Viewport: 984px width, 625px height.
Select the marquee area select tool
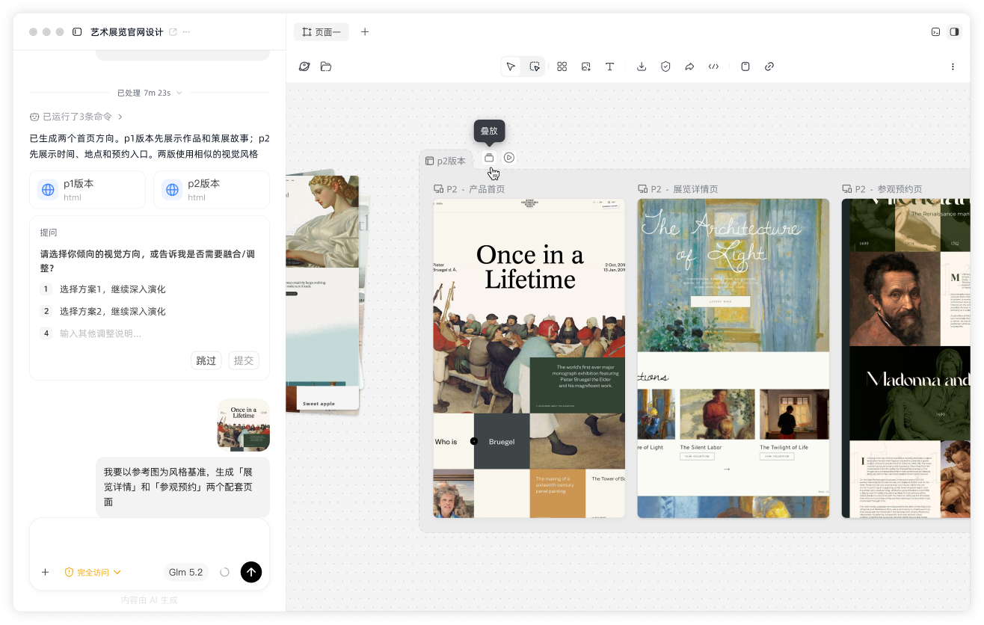click(x=535, y=67)
